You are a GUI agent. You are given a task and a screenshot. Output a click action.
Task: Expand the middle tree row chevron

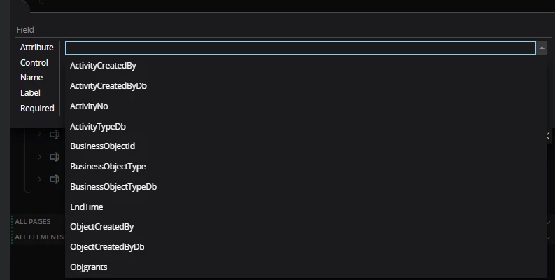[40, 157]
